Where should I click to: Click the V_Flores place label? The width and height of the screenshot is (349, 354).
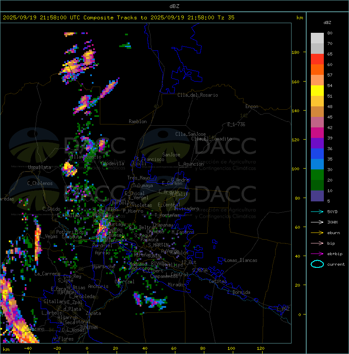click(63, 338)
